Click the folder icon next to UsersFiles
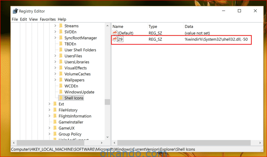 click(61, 56)
